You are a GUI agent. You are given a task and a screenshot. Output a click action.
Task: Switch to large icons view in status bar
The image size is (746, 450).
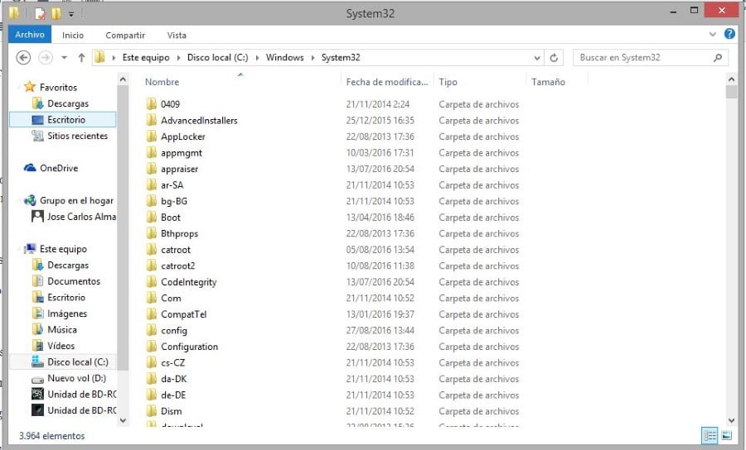pyautogui.click(x=726, y=435)
